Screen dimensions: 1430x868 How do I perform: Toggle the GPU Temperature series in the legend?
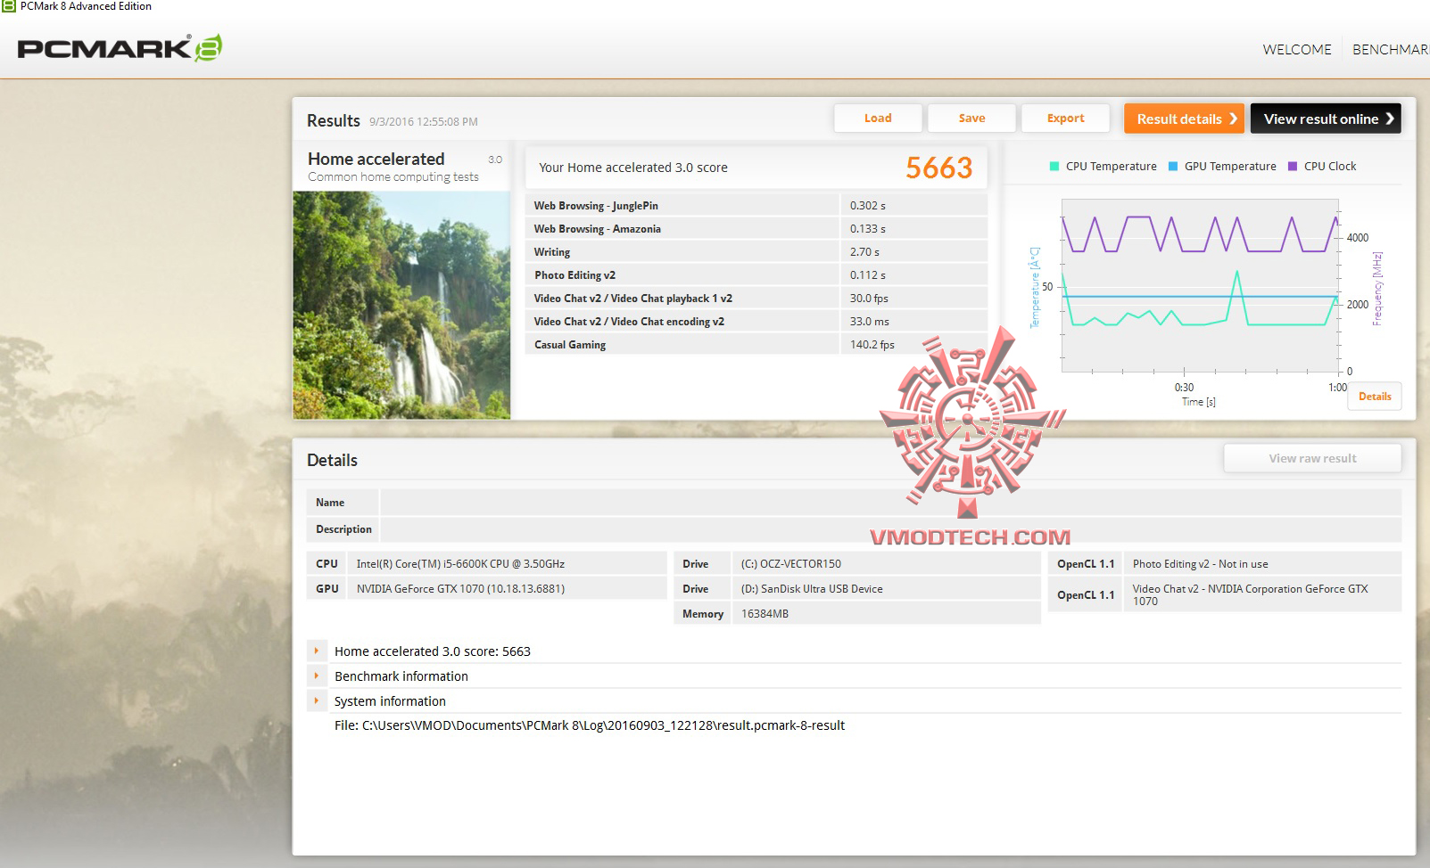1222,166
